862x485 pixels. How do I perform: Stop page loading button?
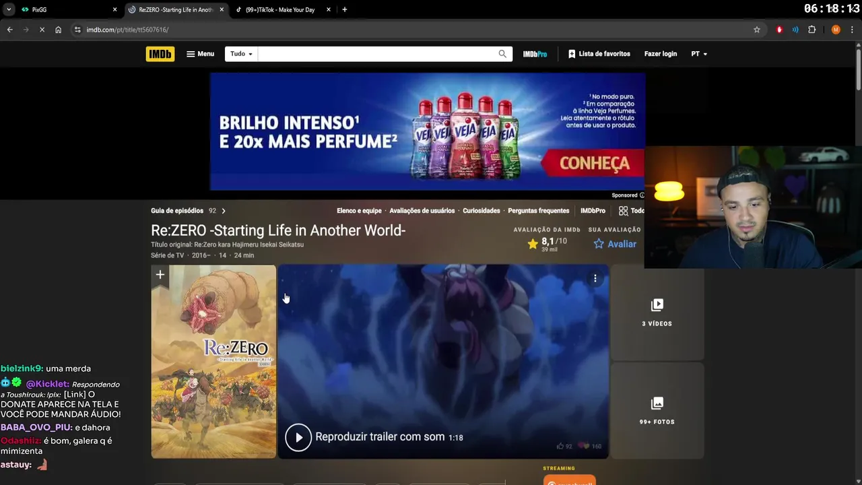tap(42, 30)
